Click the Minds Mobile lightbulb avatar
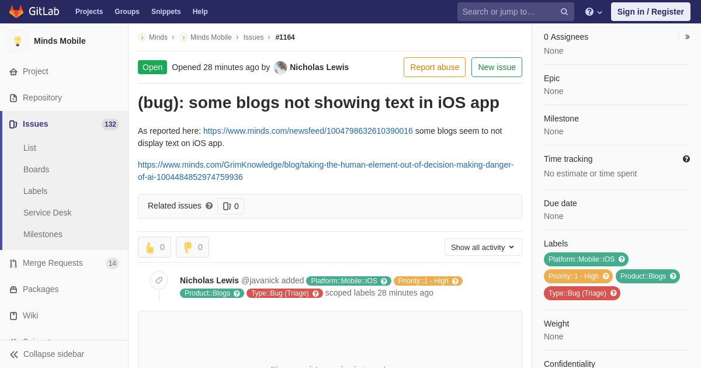Screen dimensions: 701x368 click(18, 41)
